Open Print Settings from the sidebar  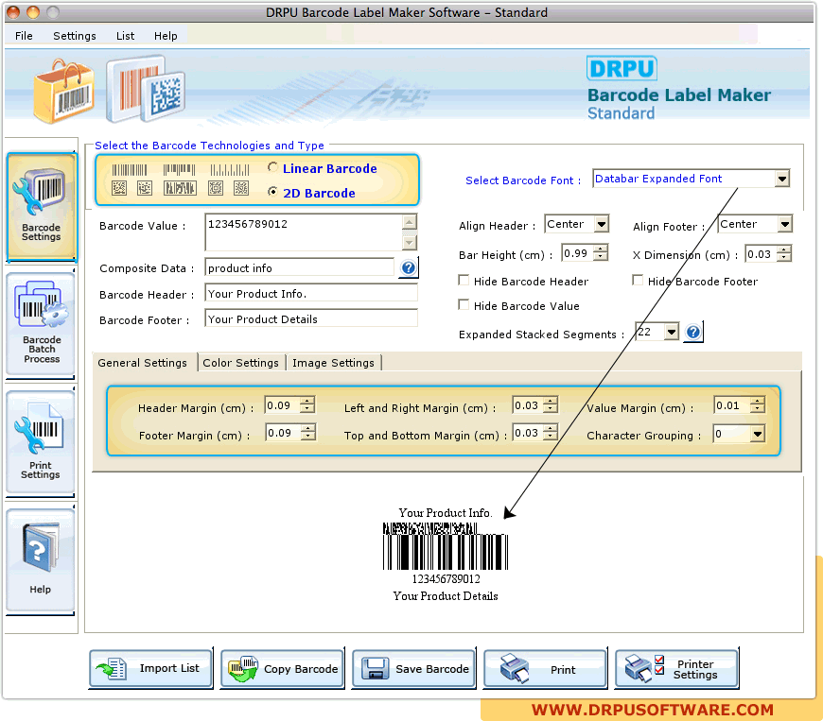tap(41, 440)
